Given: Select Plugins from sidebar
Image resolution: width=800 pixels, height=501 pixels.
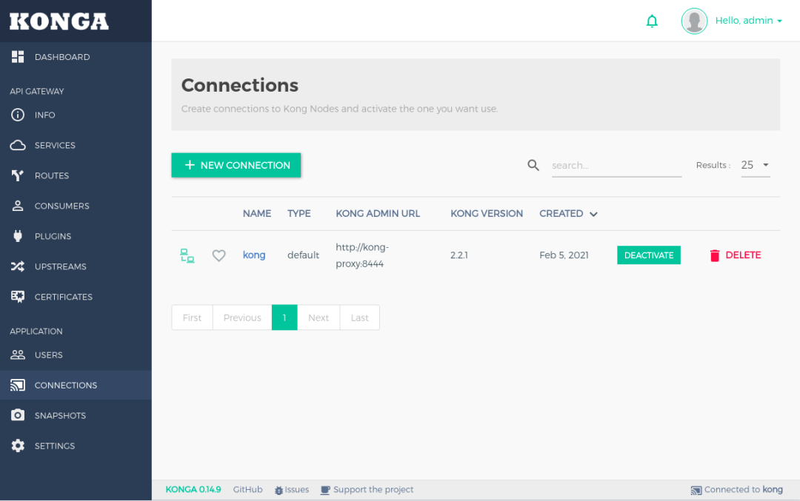Looking at the screenshot, I should tap(76, 236).
